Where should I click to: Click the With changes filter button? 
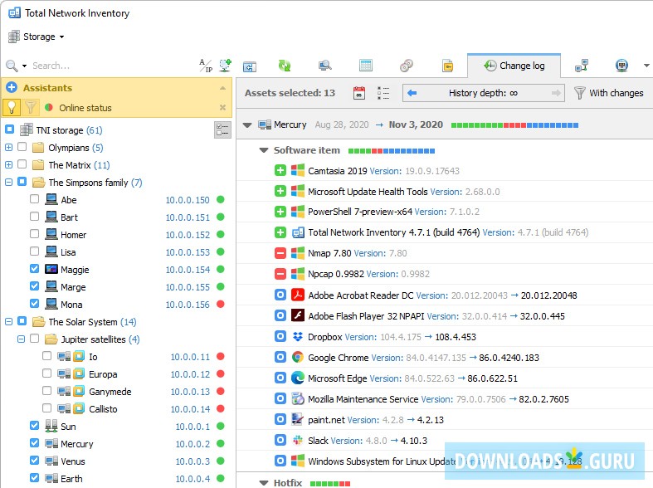coord(608,93)
